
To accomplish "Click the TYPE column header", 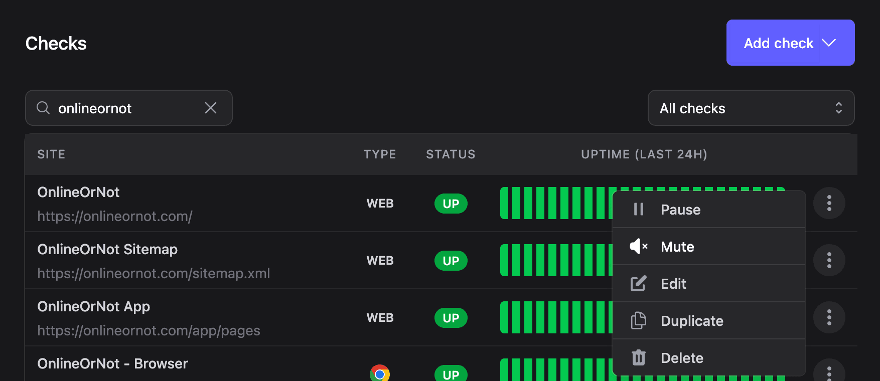I will [x=380, y=154].
